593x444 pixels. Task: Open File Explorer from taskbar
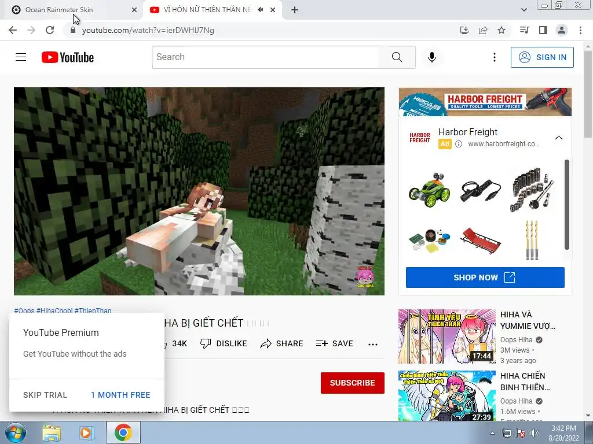click(51, 433)
